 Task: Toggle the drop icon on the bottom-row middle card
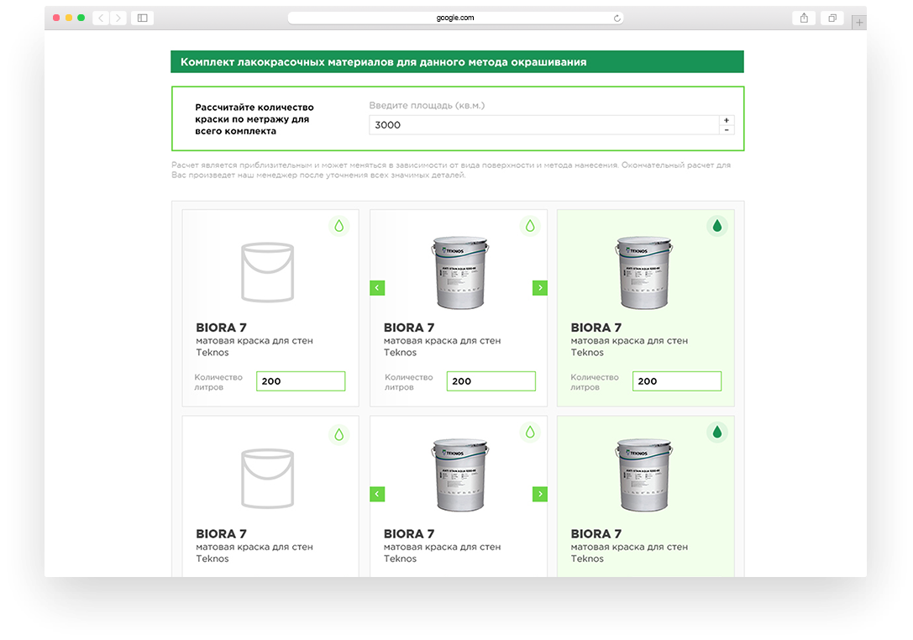tap(530, 432)
